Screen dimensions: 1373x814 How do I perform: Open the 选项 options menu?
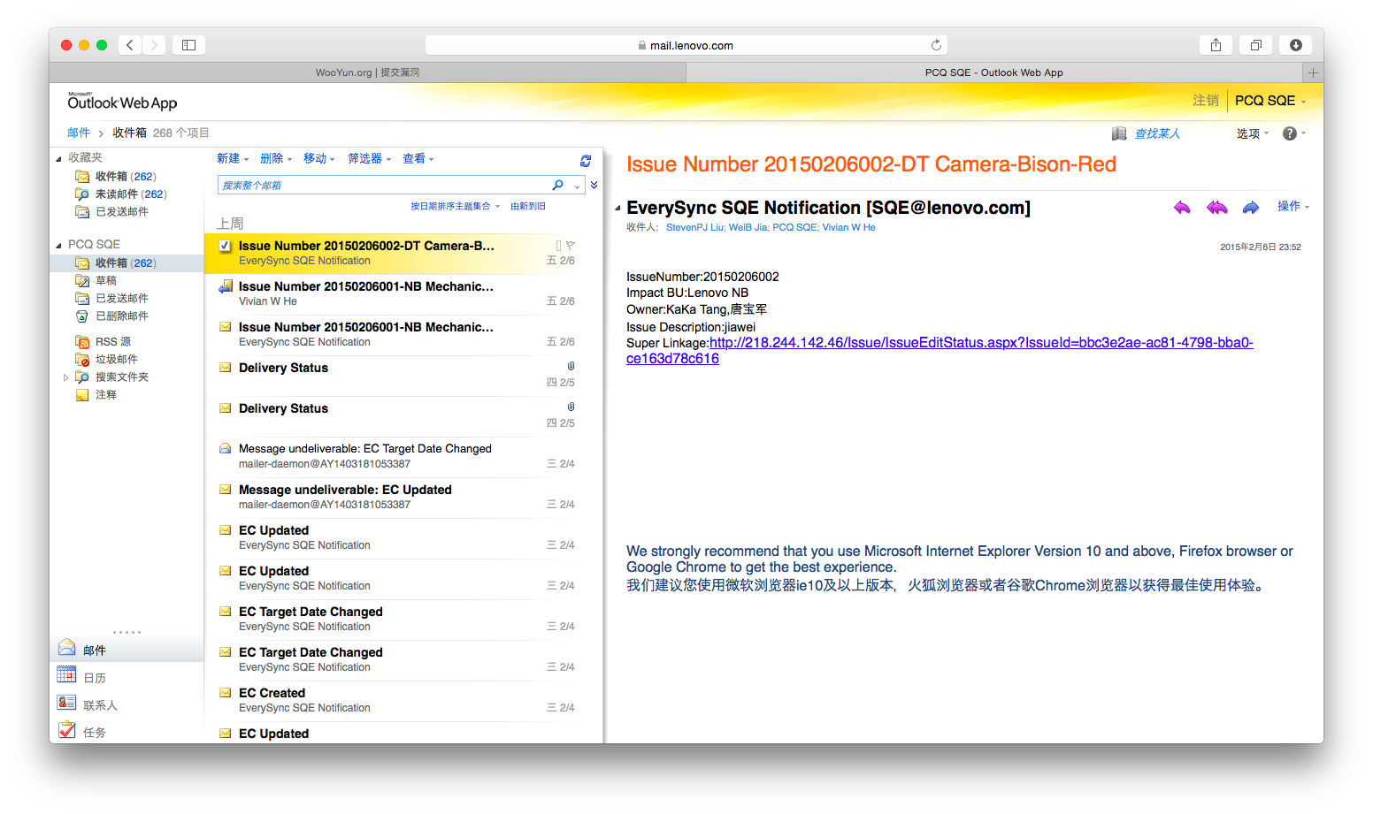click(1252, 133)
